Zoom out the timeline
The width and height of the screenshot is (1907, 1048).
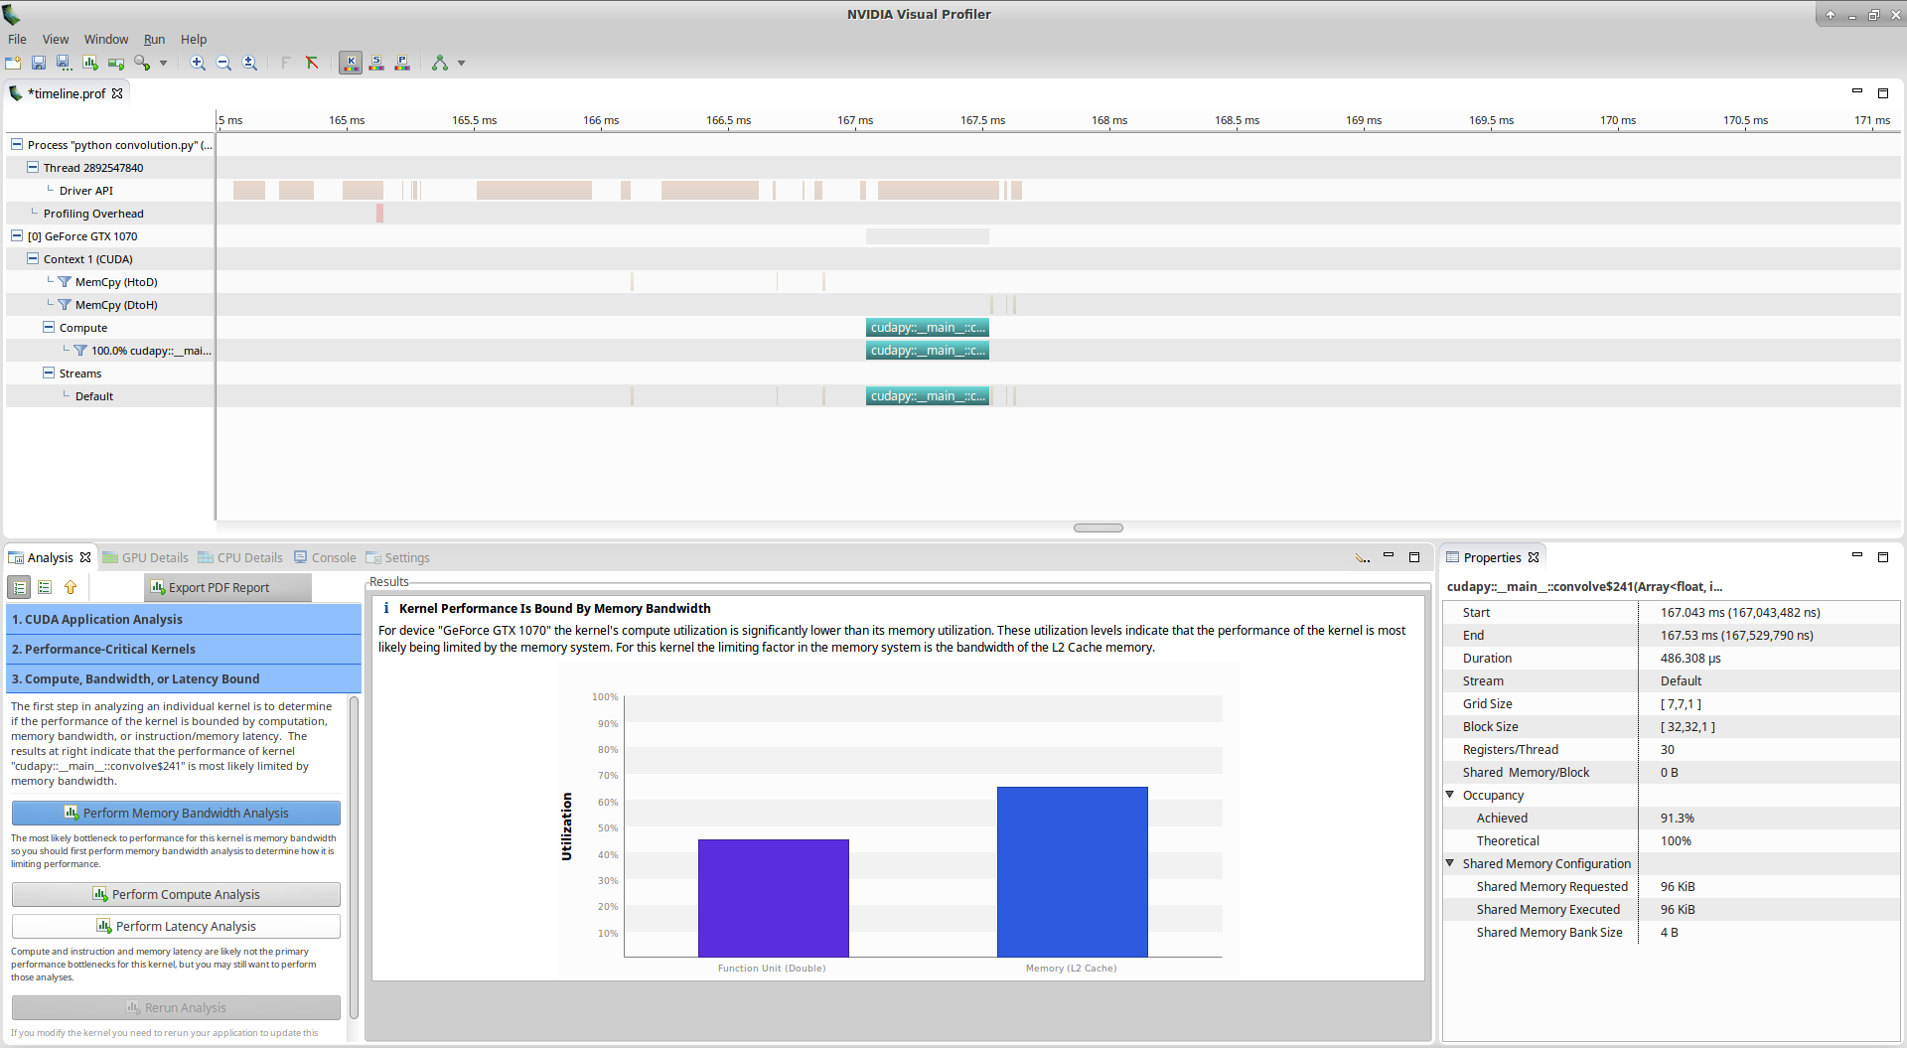[x=223, y=63]
